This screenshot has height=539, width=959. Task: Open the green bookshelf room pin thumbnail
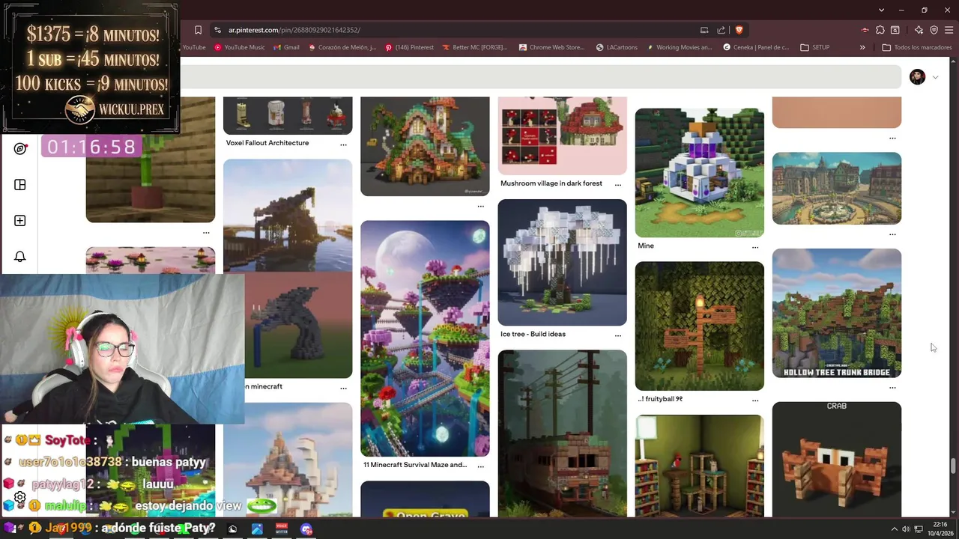click(700, 466)
